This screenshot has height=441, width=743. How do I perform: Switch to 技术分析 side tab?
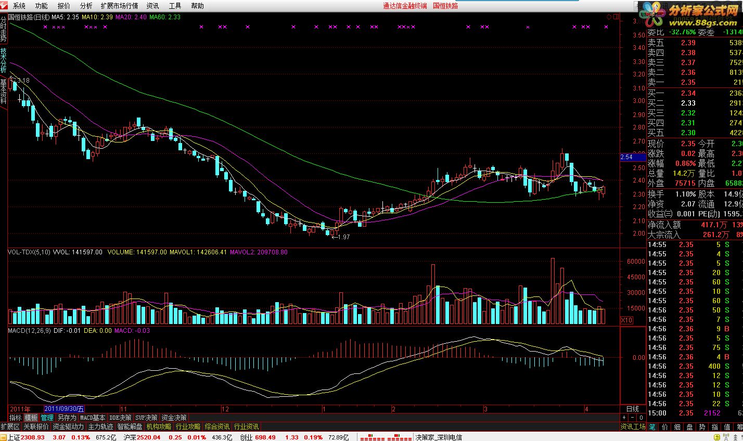click(4, 60)
